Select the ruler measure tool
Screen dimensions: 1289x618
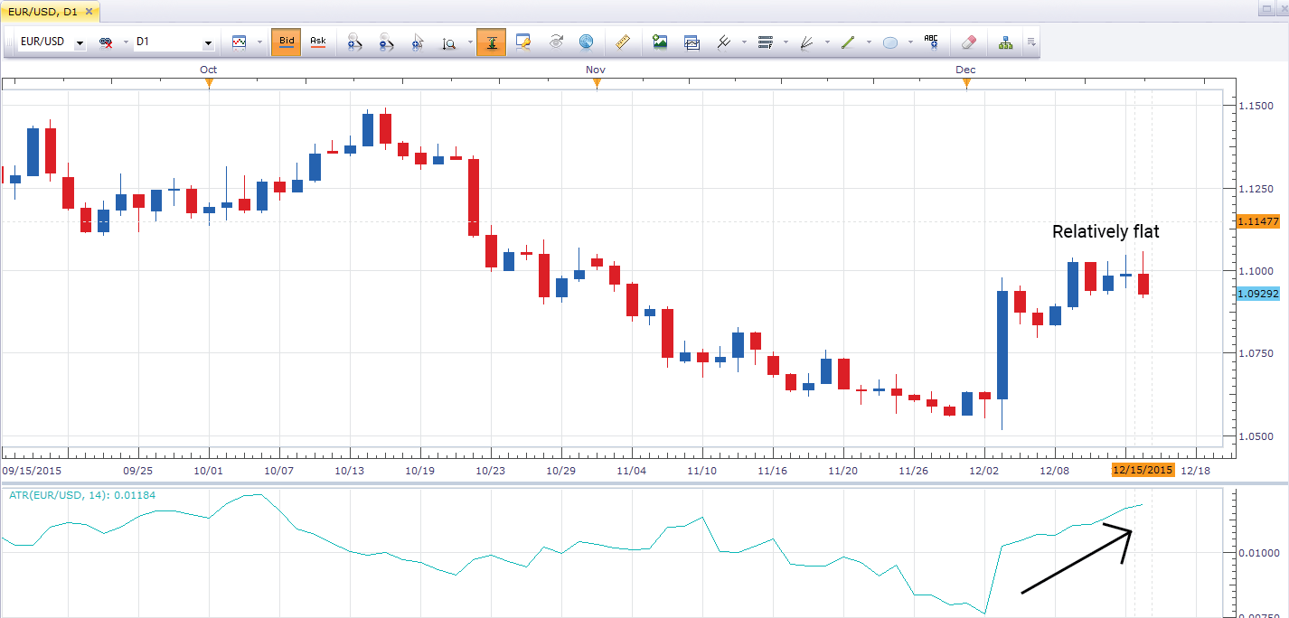[622, 42]
